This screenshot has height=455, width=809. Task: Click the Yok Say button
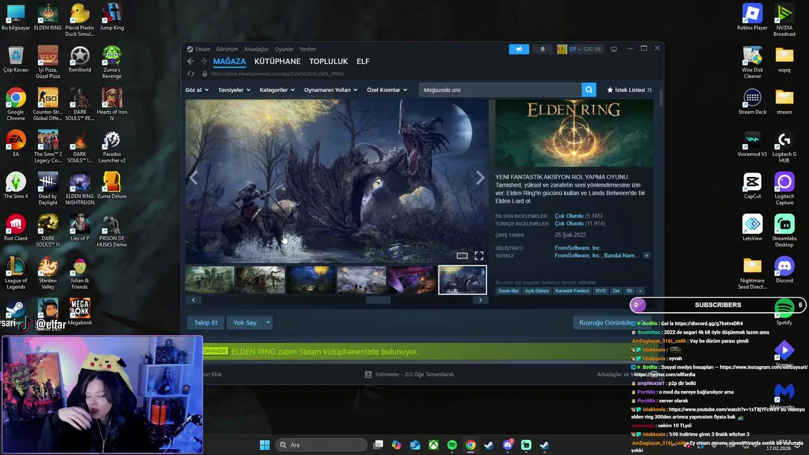(245, 322)
